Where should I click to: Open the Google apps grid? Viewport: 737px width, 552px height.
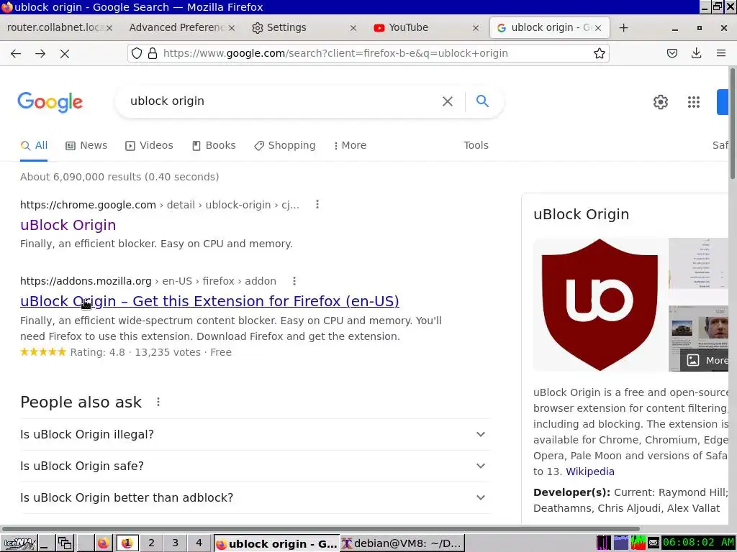click(x=694, y=102)
